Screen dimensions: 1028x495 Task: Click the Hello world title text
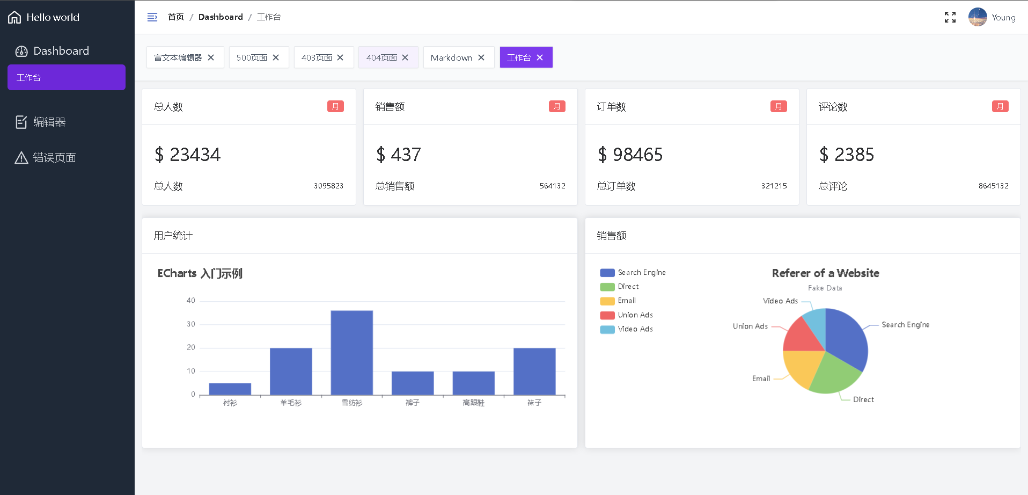53,17
